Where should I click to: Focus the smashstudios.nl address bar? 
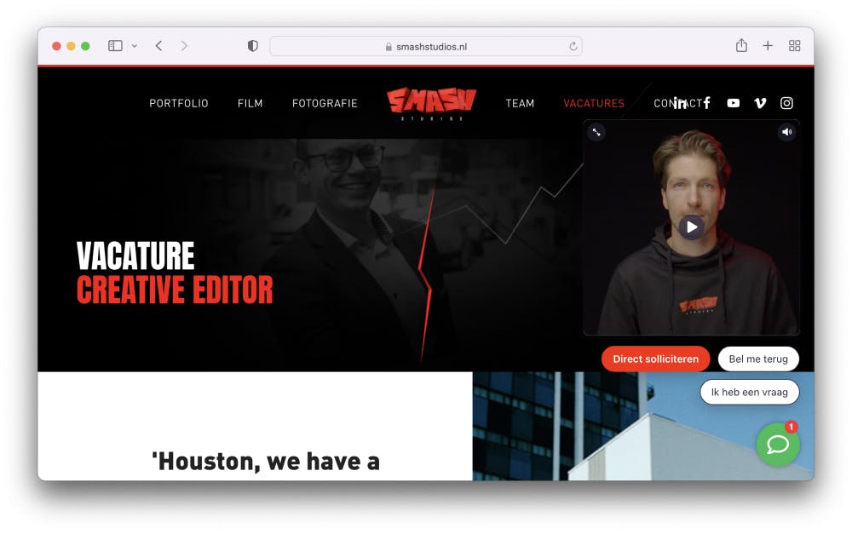point(425,46)
